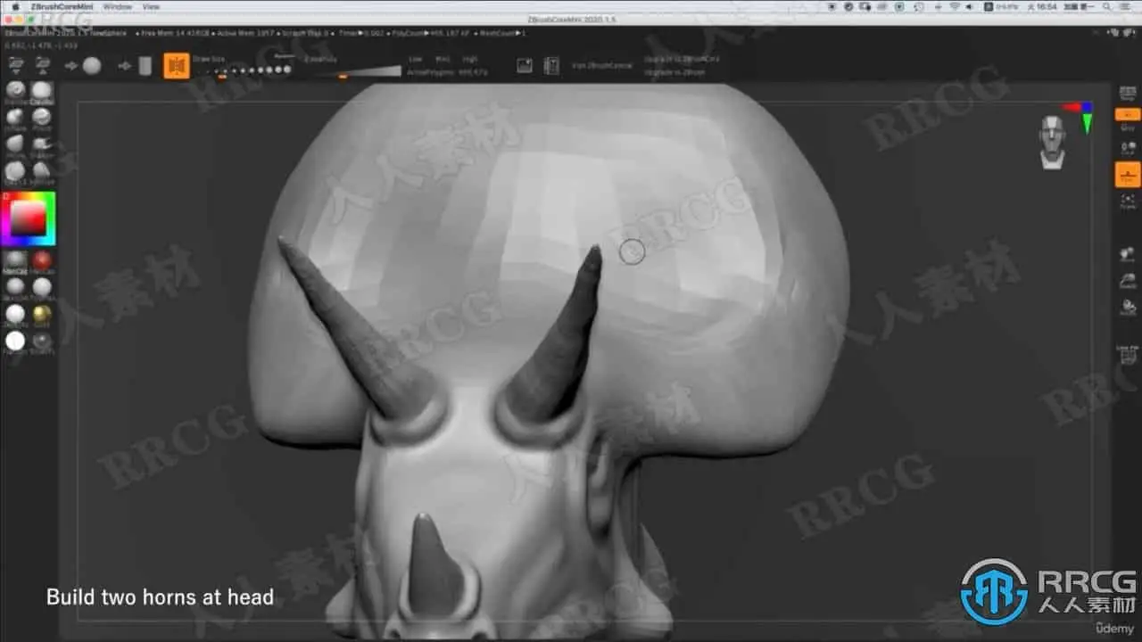
Task: Pick a color in the color picker
Action: (x=28, y=218)
